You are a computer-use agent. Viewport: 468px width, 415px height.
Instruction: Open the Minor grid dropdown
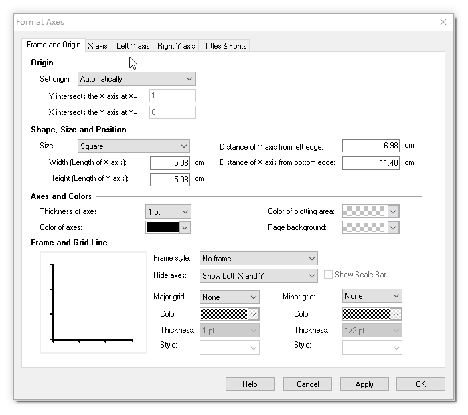pos(372,296)
